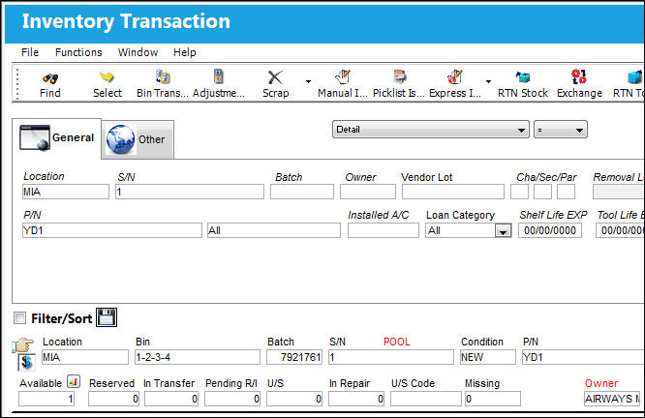645x418 pixels.
Task: Click the Removal field at right edge
Action: 619,192
